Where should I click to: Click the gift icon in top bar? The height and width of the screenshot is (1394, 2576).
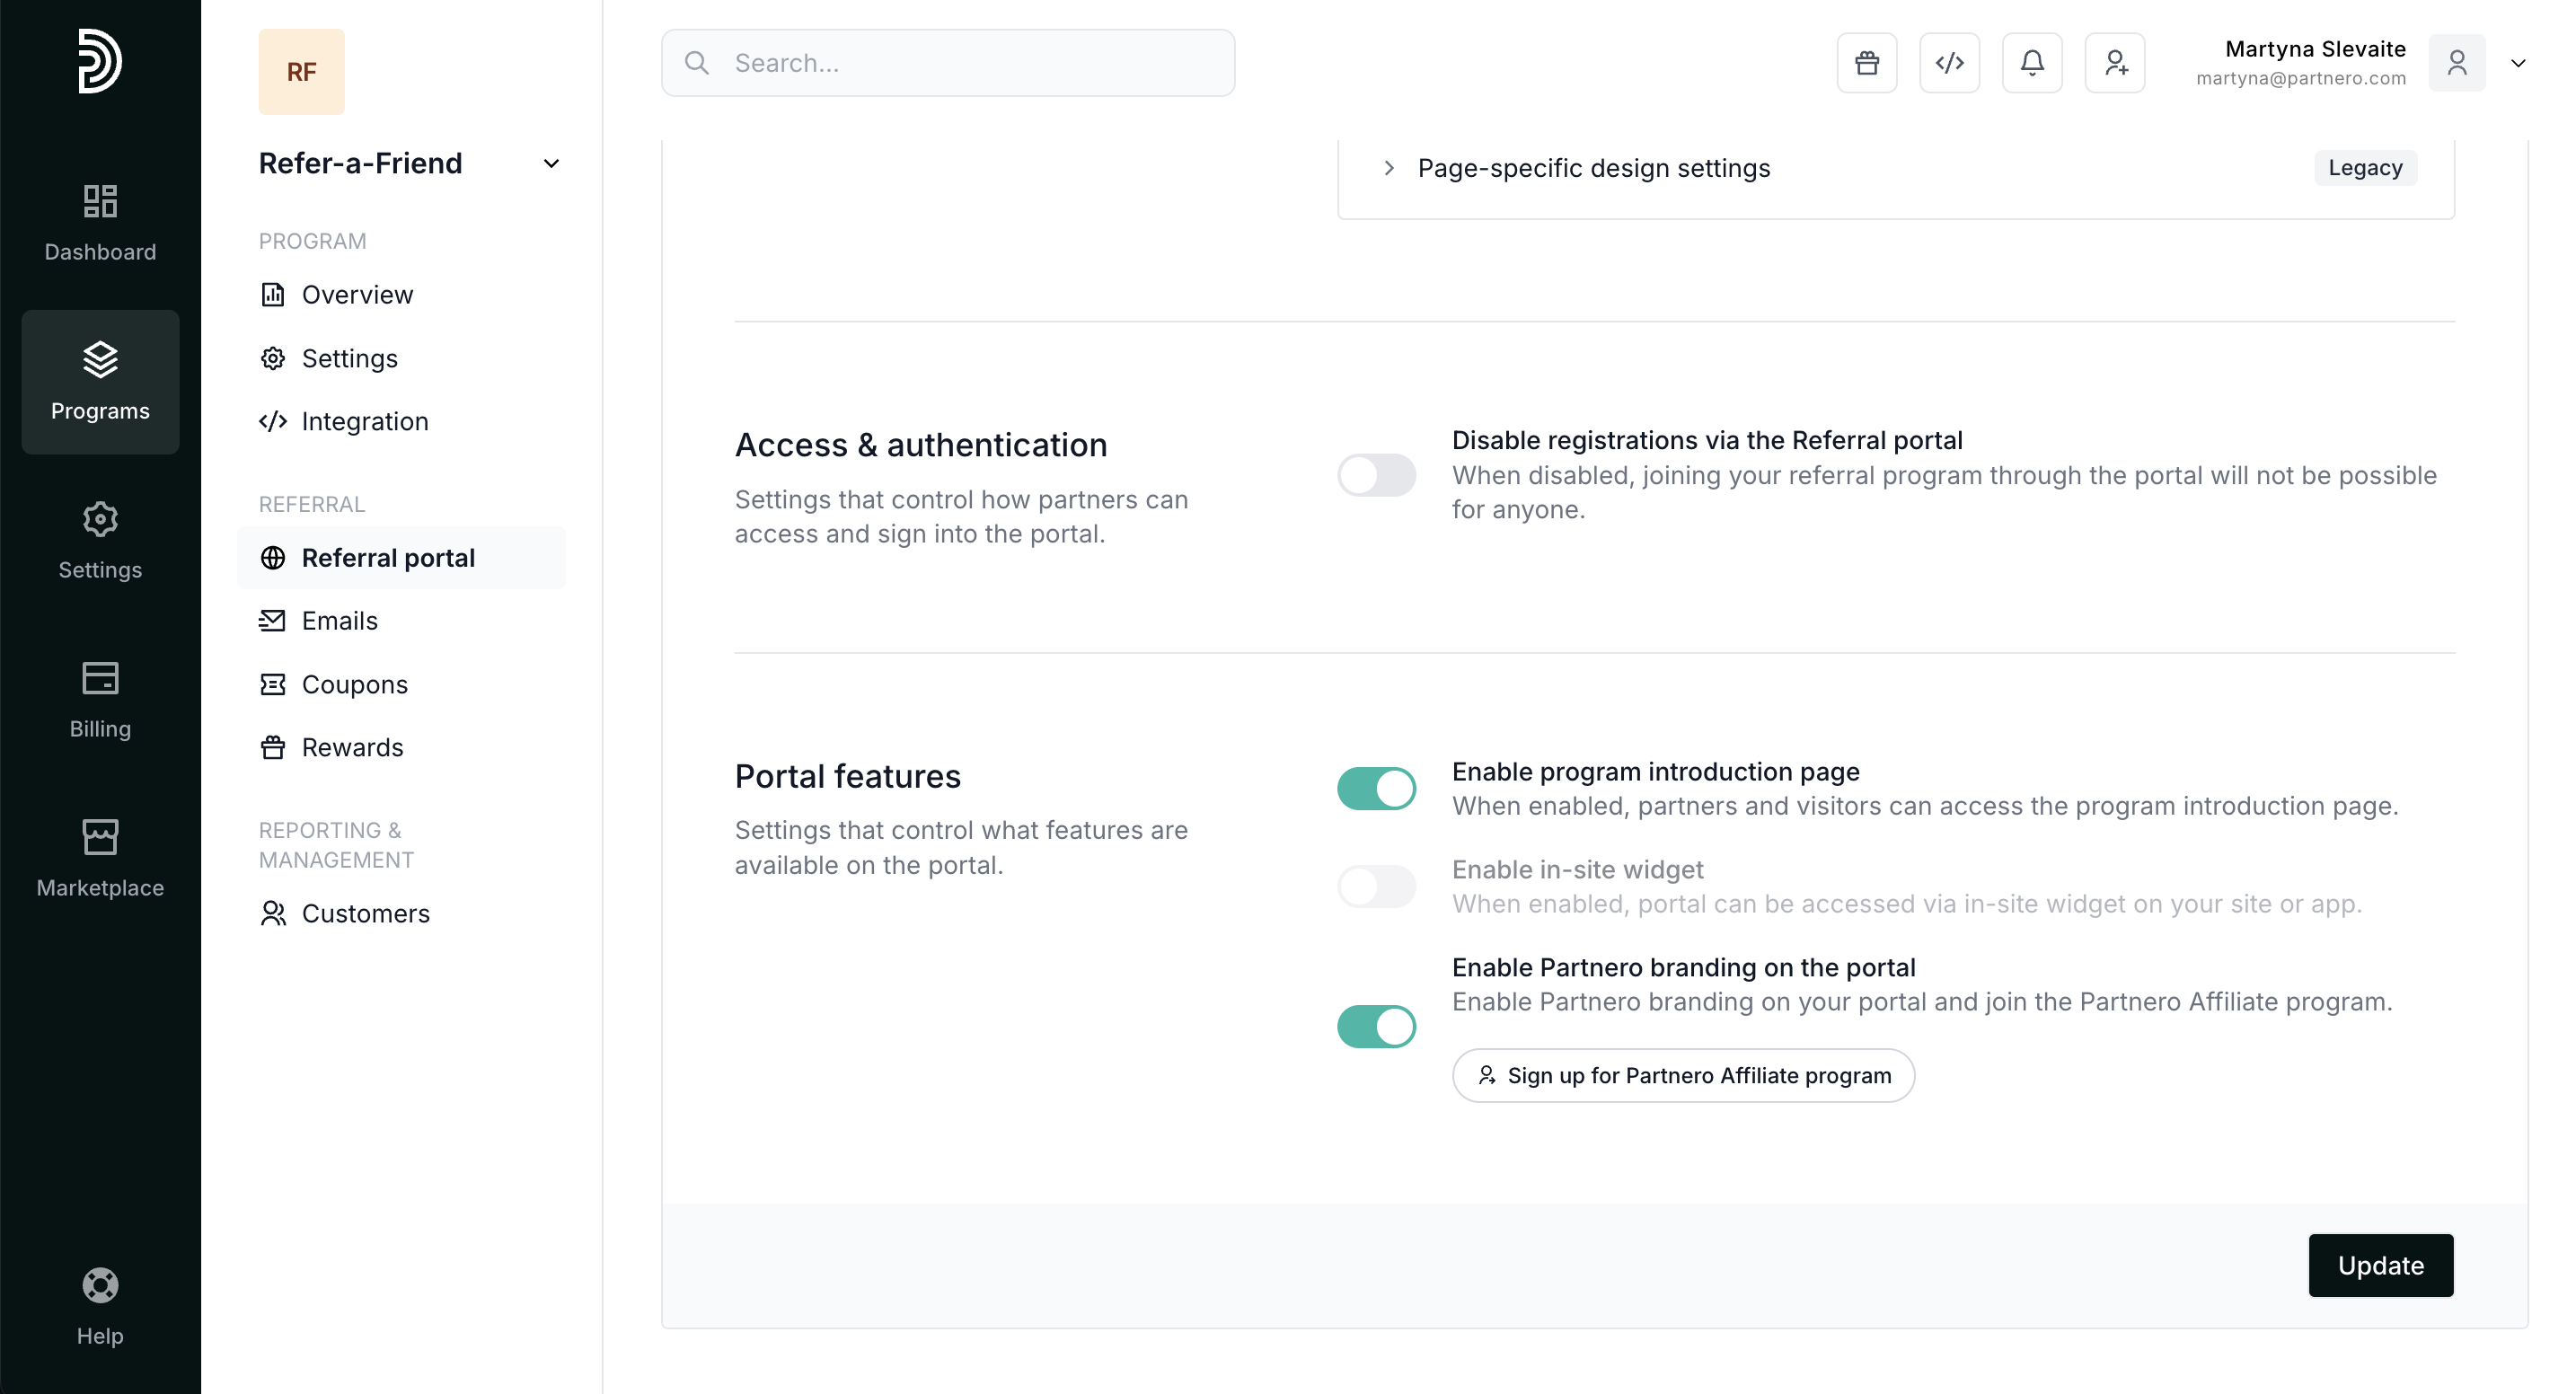pos(1866,63)
